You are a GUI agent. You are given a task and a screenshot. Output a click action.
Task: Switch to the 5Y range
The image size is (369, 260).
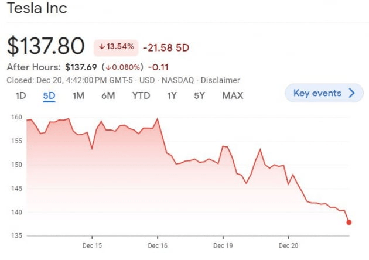(x=200, y=95)
